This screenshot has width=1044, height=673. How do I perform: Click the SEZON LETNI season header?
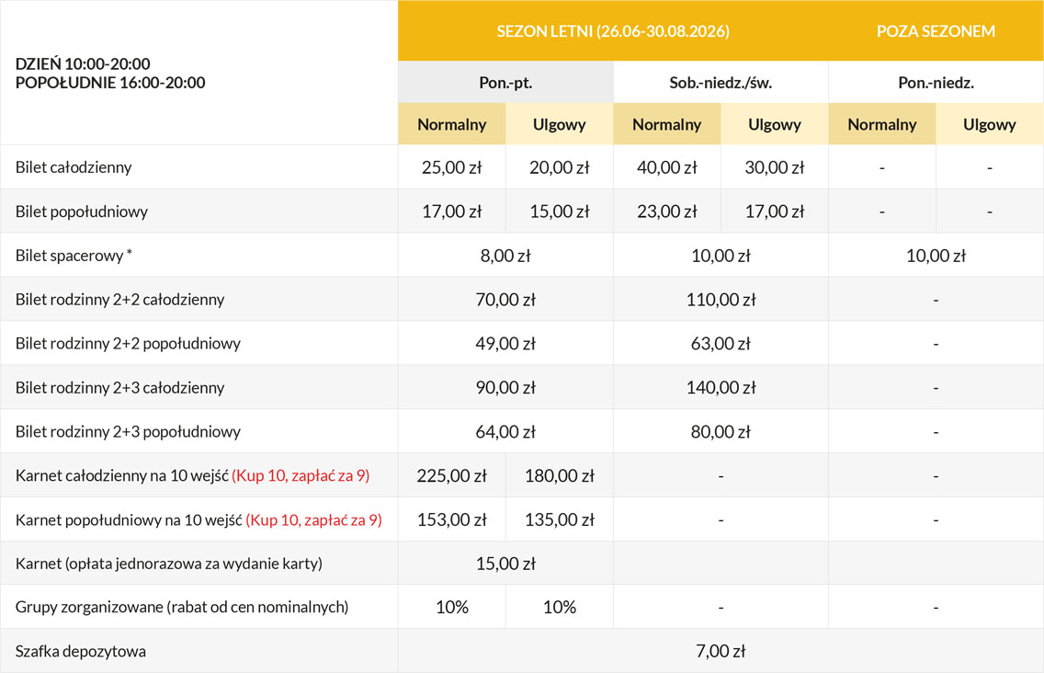click(612, 31)
